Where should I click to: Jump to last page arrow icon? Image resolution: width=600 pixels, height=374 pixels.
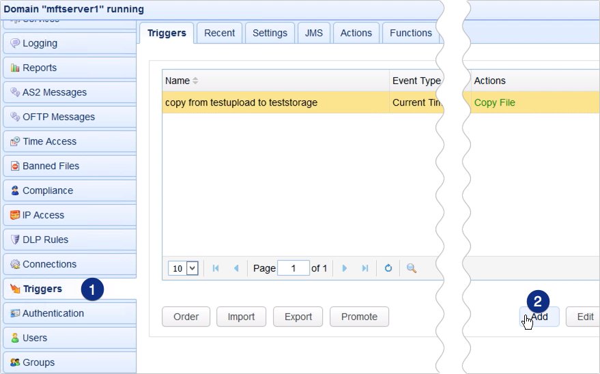[365, 268]
